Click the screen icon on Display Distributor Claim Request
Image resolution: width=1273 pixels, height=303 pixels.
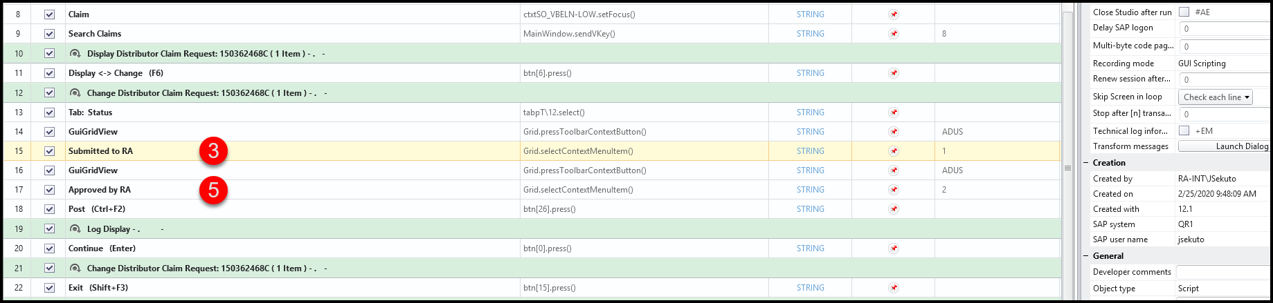click(75, 54)
